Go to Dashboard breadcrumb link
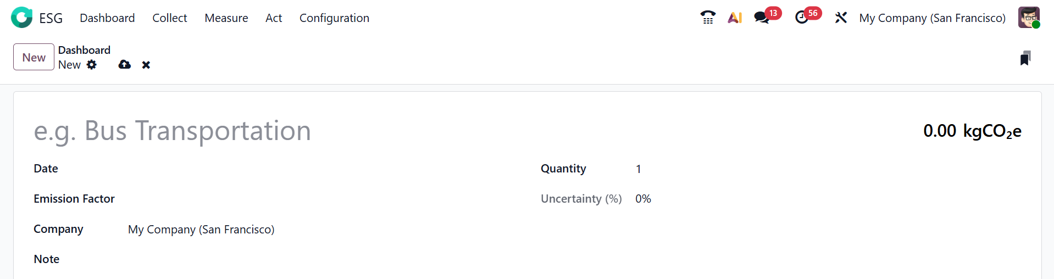 (84, 50)
